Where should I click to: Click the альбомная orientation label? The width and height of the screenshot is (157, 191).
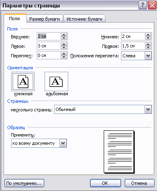57,94
